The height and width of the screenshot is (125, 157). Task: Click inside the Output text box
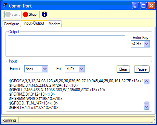66,45
